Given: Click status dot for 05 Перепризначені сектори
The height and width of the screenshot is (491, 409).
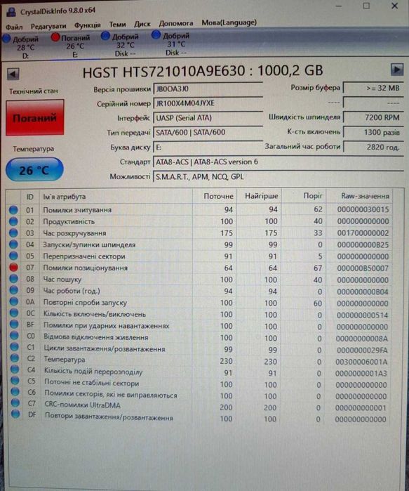Looking at the screenshot, I should pos(13,256).
